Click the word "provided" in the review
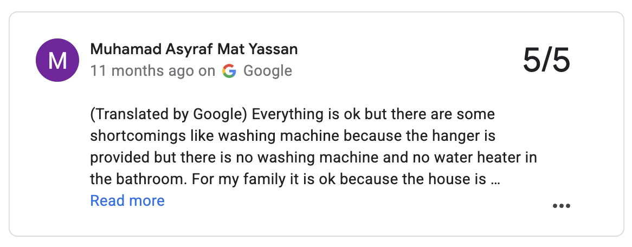This screenshot has width=632, height=247. tap(119, 158)
